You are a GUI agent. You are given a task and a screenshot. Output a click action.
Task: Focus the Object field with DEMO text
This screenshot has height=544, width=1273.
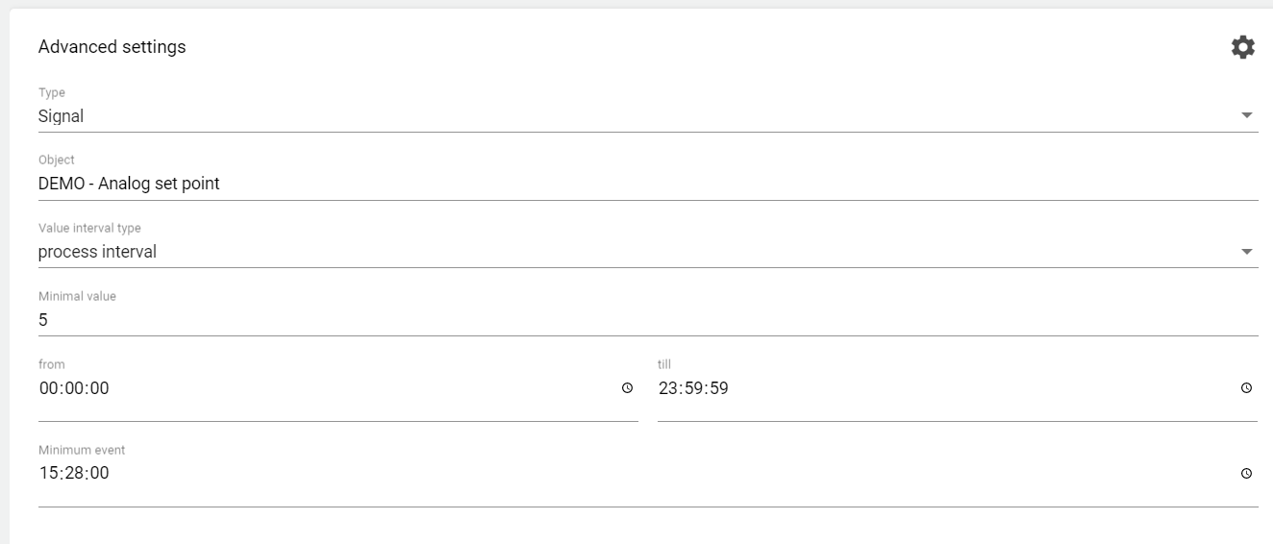129,184
